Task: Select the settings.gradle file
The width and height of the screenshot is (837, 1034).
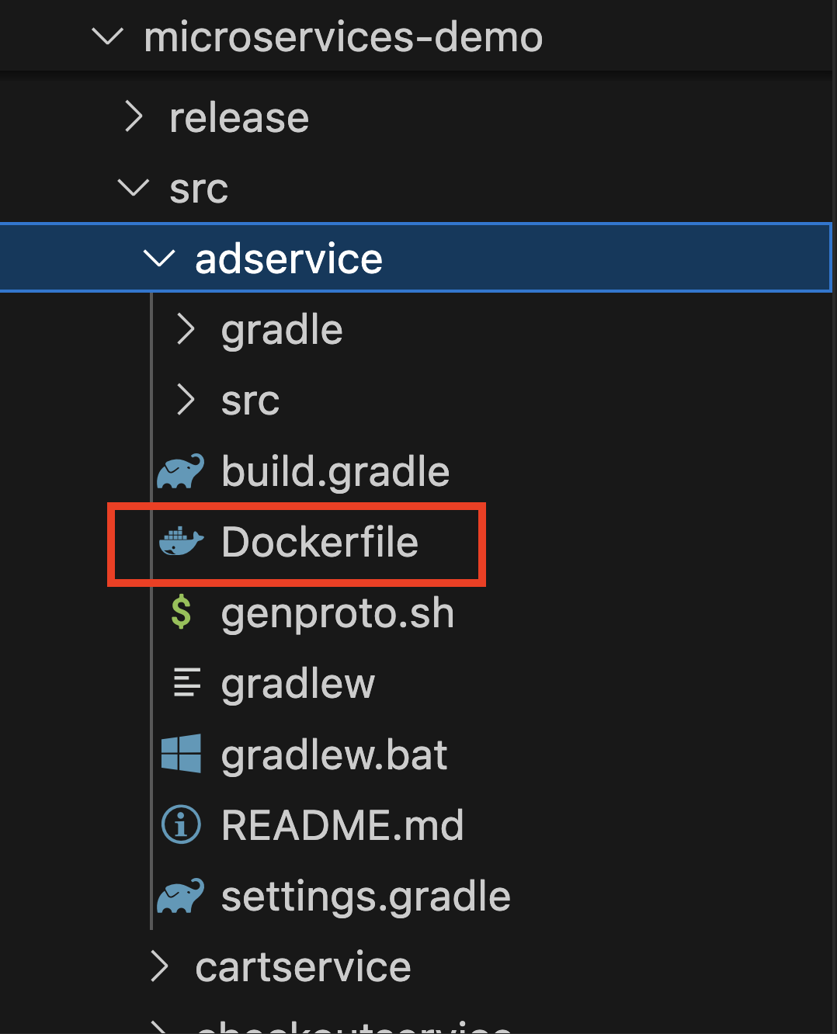Action: (x=365, y=897)
